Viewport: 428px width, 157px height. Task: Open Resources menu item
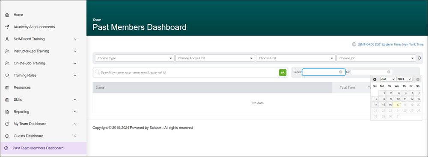[x=22, y=87]
